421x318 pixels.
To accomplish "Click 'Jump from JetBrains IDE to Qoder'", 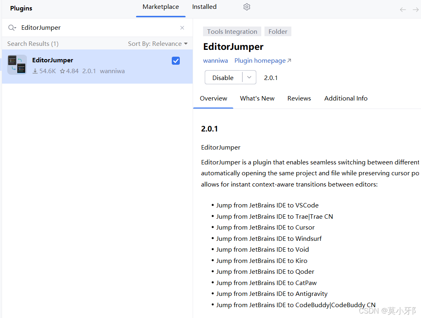I will (265, 272).
